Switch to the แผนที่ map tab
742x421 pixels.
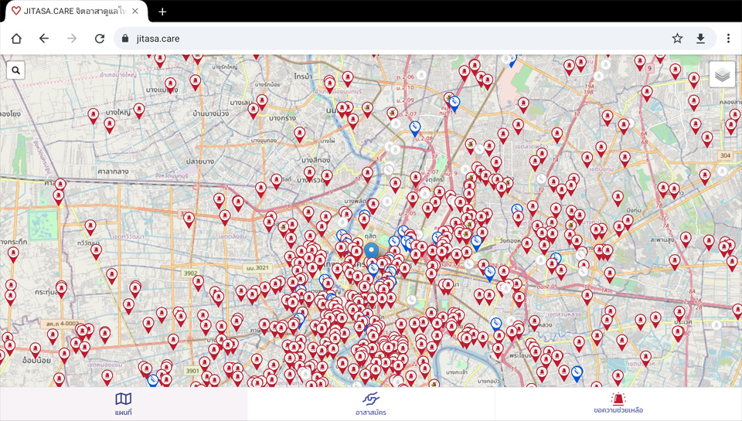coord(124,404)
